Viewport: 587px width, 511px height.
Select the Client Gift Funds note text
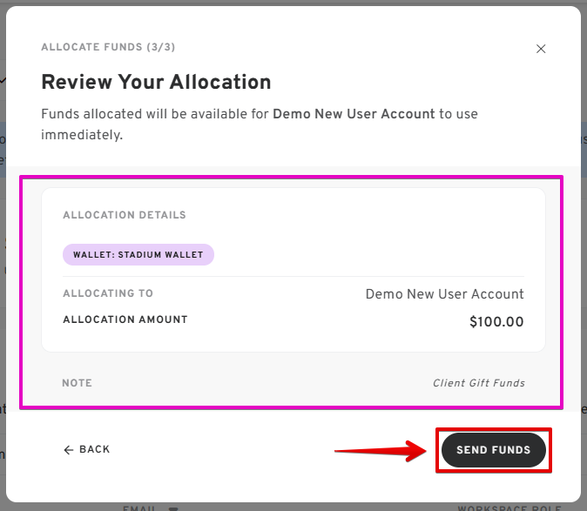(479, 383)
